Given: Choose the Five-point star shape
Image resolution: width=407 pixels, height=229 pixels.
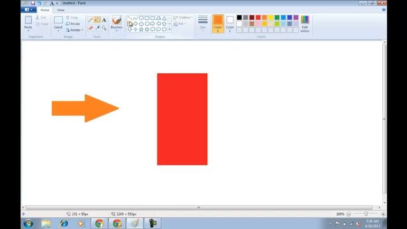Looking at the screenshot, I should tap(141, 29).
